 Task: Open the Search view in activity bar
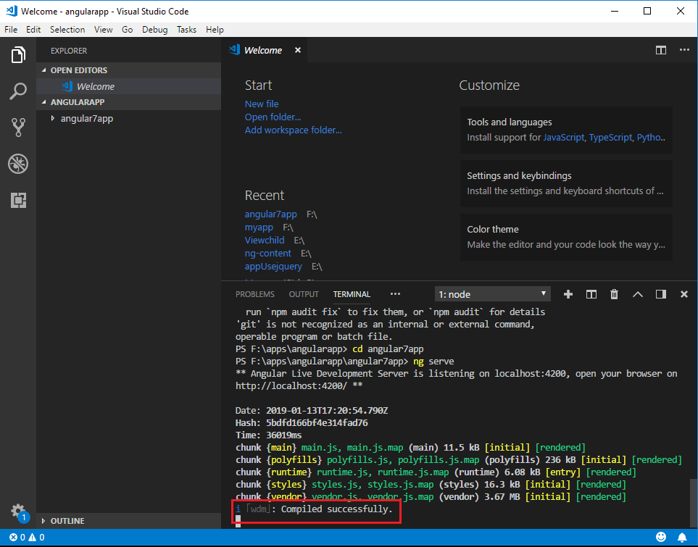pos(18,91)
